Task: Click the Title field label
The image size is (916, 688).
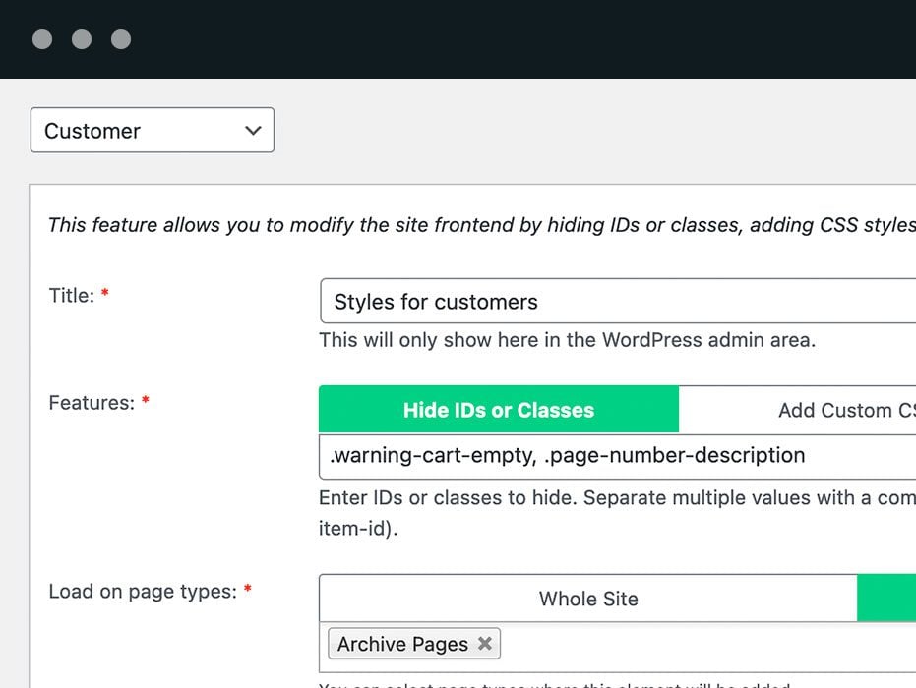Action: (x=71, y=295)
